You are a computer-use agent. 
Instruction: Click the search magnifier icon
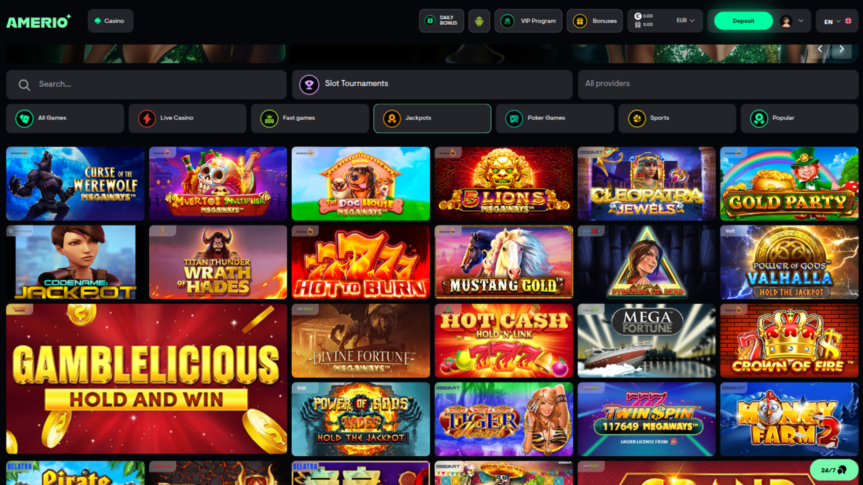pyautogui.click(x=24, y=84)
